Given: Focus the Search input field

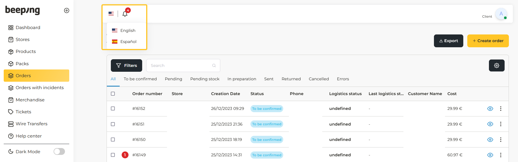Looking at the screenshot, I should (180, 65).
